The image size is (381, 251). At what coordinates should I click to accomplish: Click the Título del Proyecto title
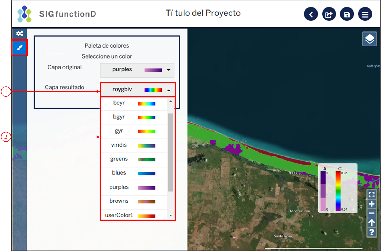203,13
